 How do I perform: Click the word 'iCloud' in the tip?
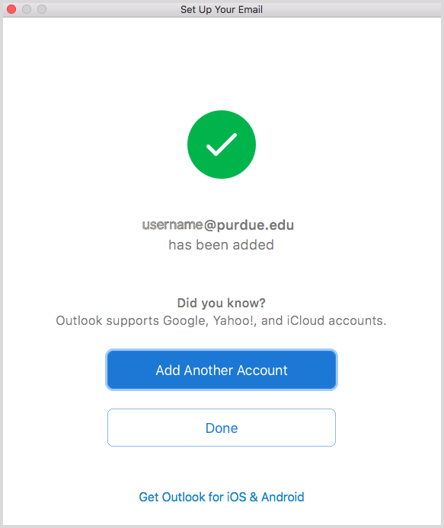coord(305,320)
